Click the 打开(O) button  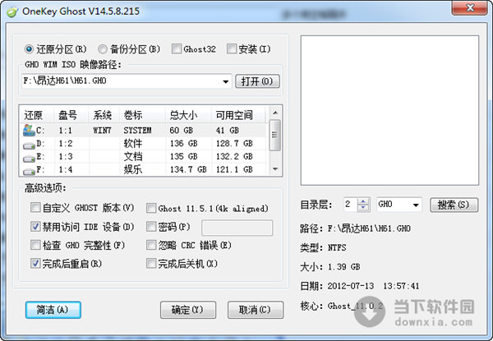(x=257, y=81)
